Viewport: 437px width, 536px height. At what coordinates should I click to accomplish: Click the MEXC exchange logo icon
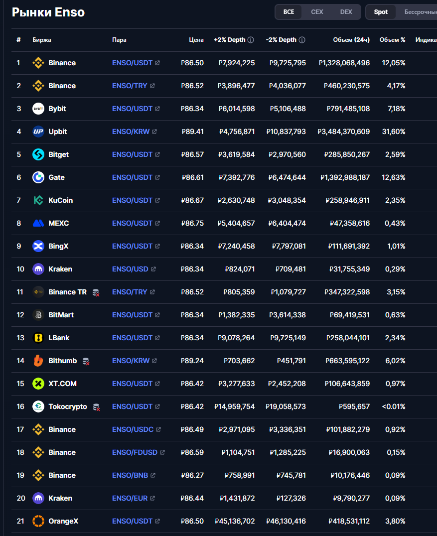click(38, 223)
